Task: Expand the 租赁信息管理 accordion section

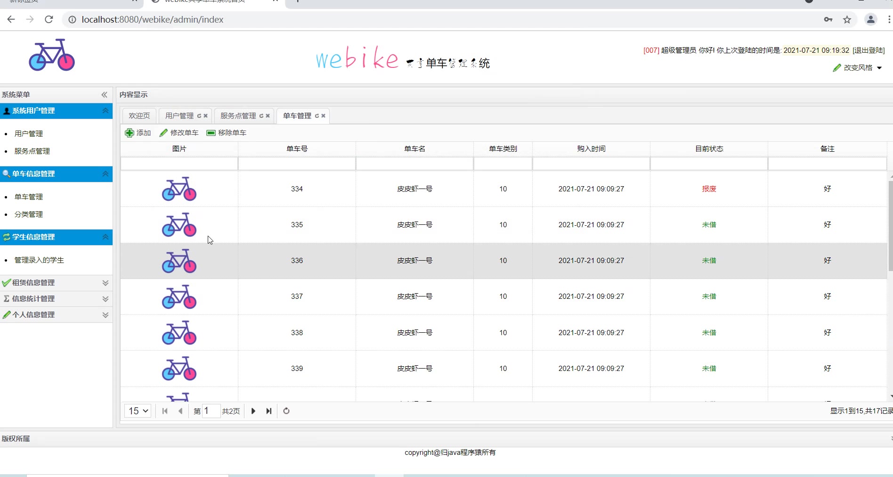Action: coord(106,283)
